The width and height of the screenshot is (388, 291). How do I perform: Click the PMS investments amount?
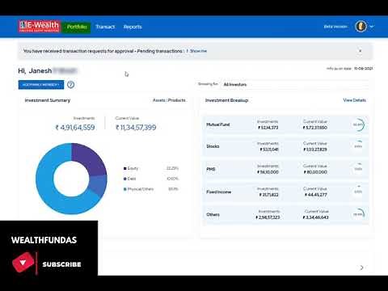[x=268, y=172]
